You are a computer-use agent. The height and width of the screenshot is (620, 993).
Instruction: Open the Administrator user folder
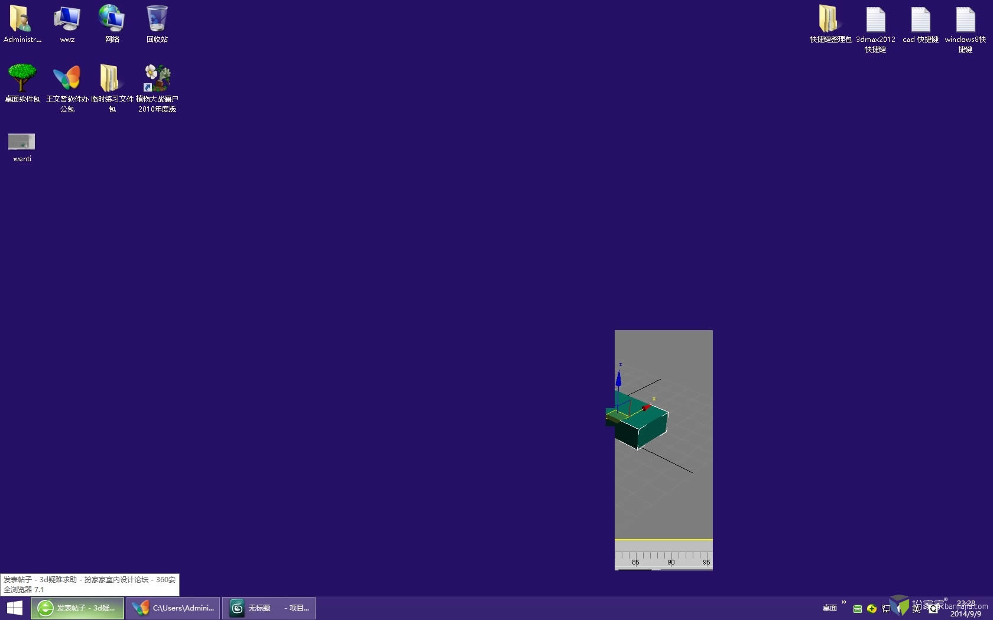click(x=22, y=18)
